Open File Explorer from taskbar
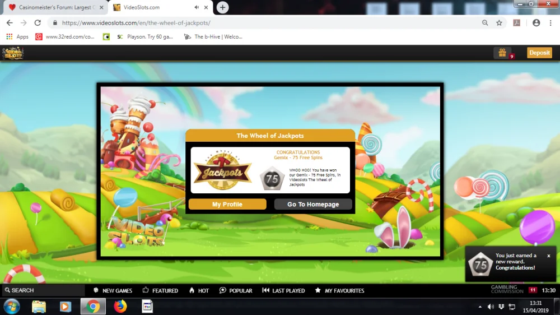Image resolution: width=560 pixels, height=315 pixels. 39,307
